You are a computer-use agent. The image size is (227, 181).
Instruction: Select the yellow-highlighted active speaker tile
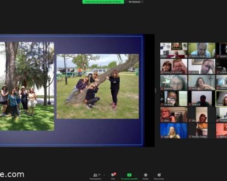[222, 99]
